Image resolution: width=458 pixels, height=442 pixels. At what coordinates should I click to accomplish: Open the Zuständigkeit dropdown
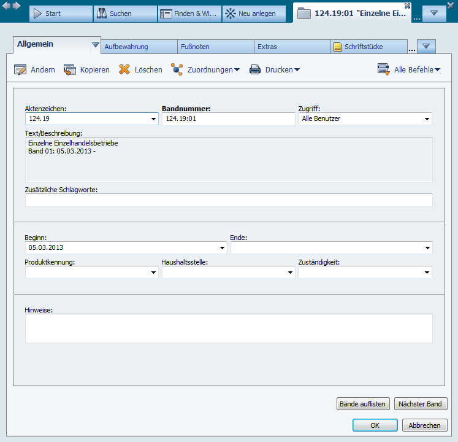(x=426, y=273)
